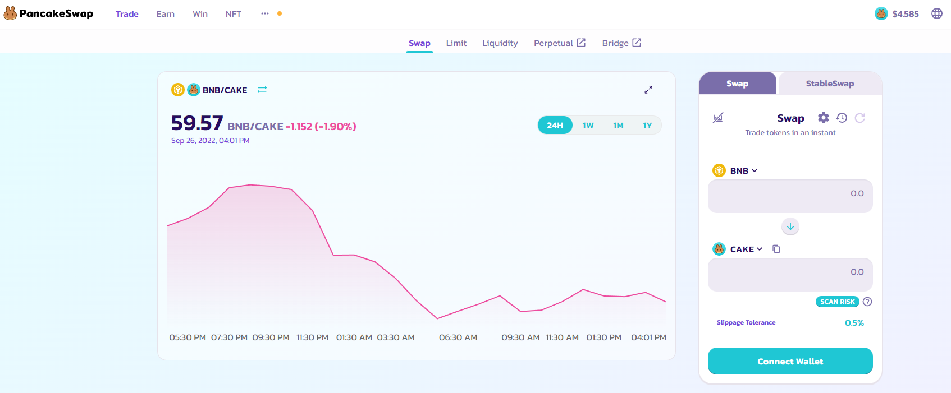Refresh the swap price
The width and height of the screenshot is (951, 393).
[x=860, y=118]
